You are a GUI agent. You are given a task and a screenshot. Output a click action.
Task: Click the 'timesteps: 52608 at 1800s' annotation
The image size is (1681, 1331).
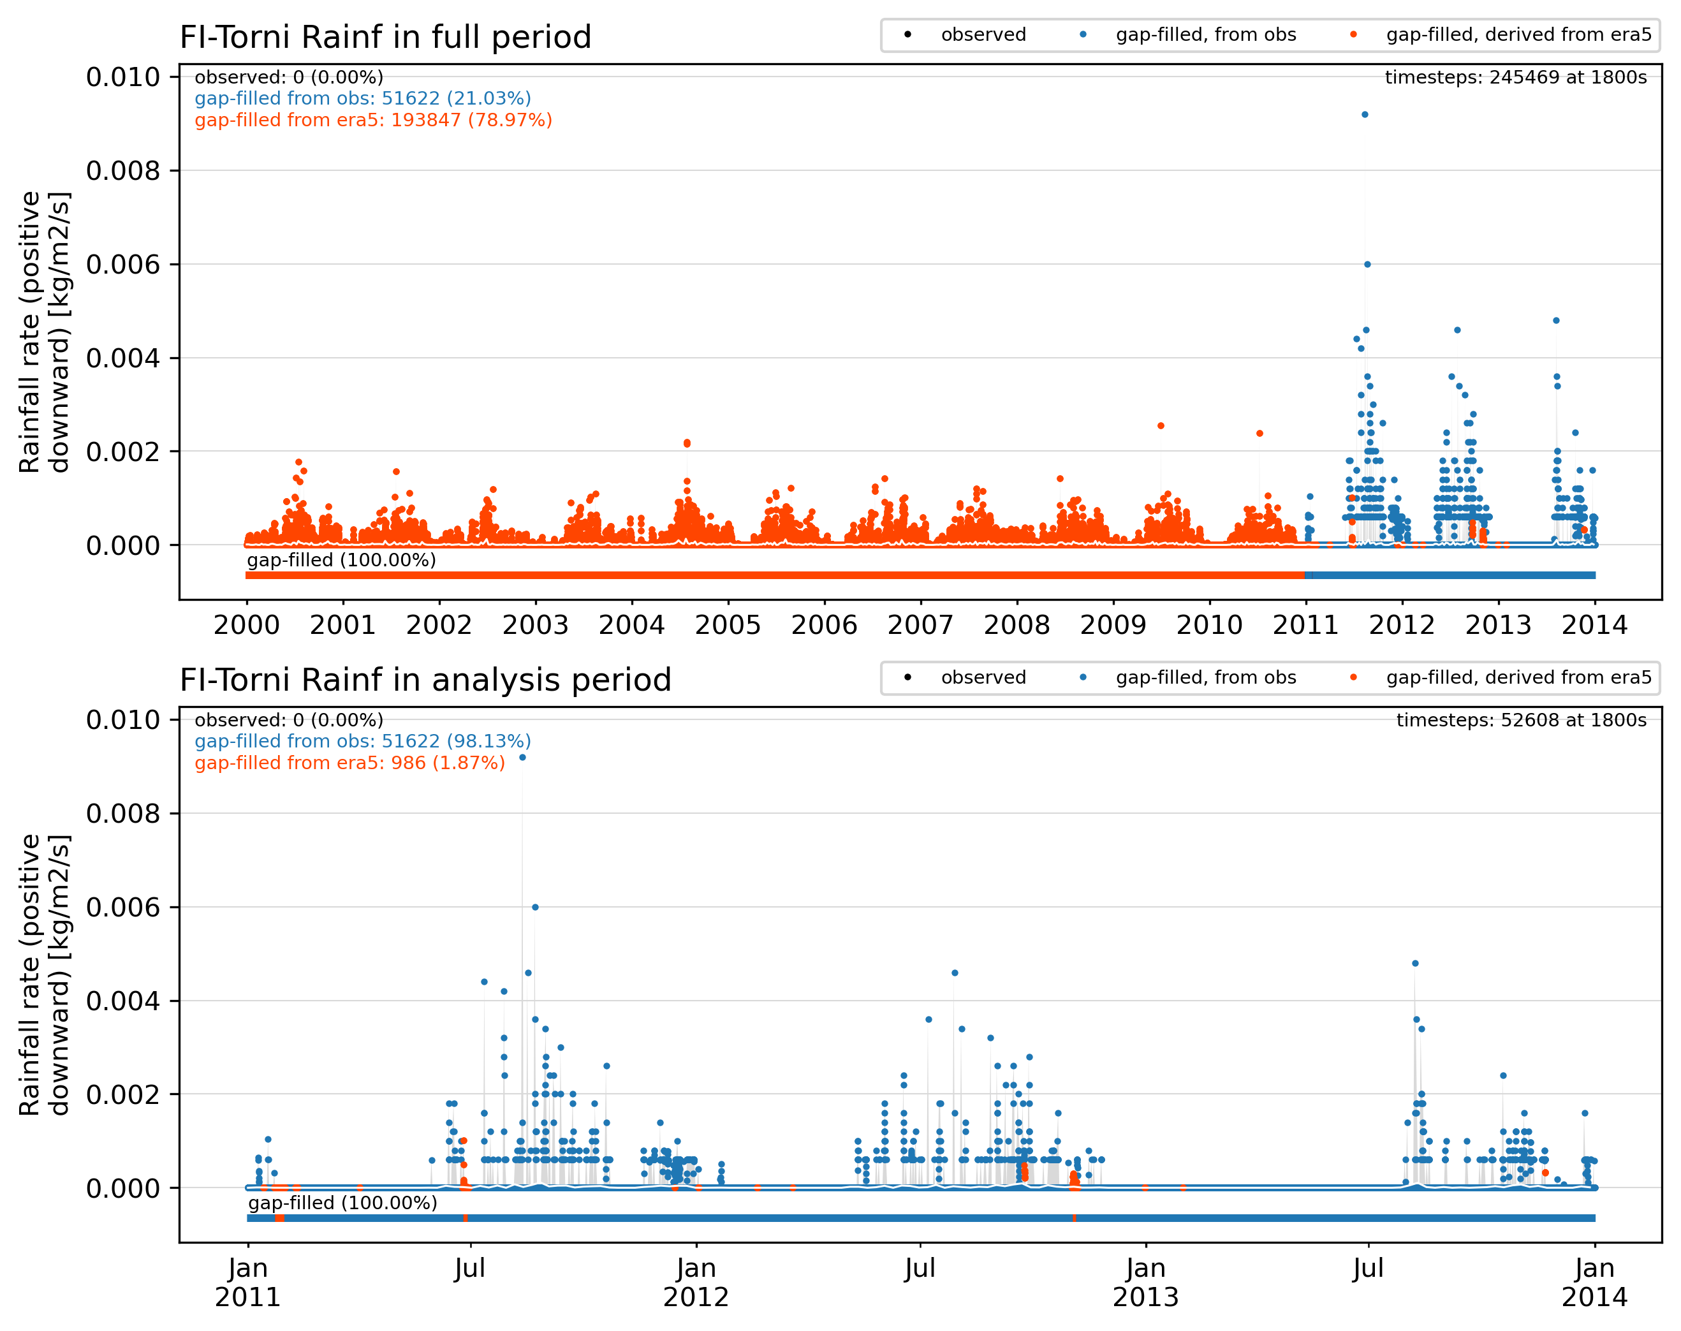[x=1521, y=720]
